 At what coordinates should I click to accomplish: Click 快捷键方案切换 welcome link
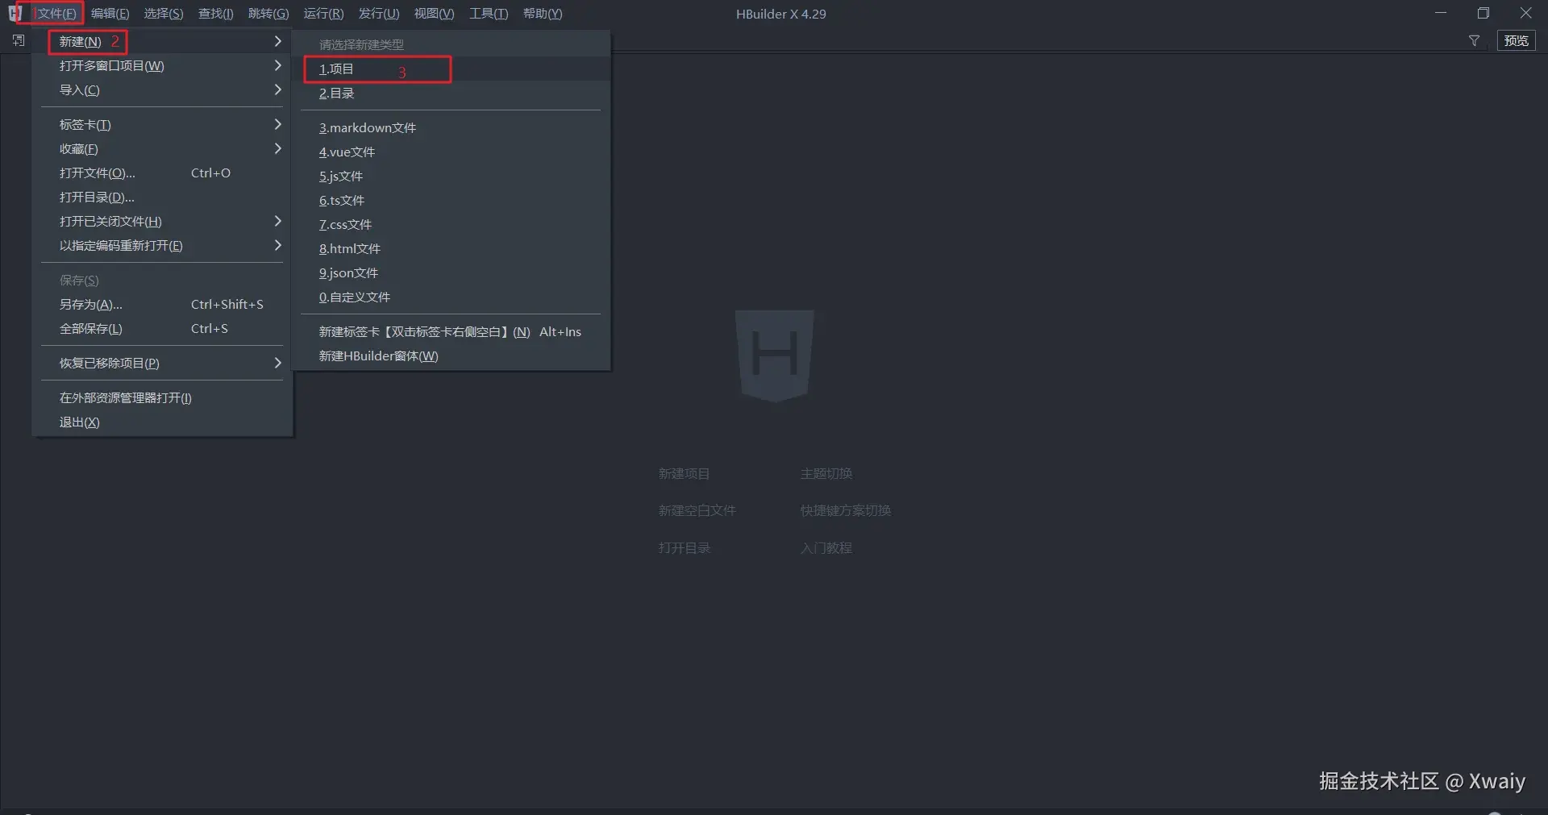845,510
